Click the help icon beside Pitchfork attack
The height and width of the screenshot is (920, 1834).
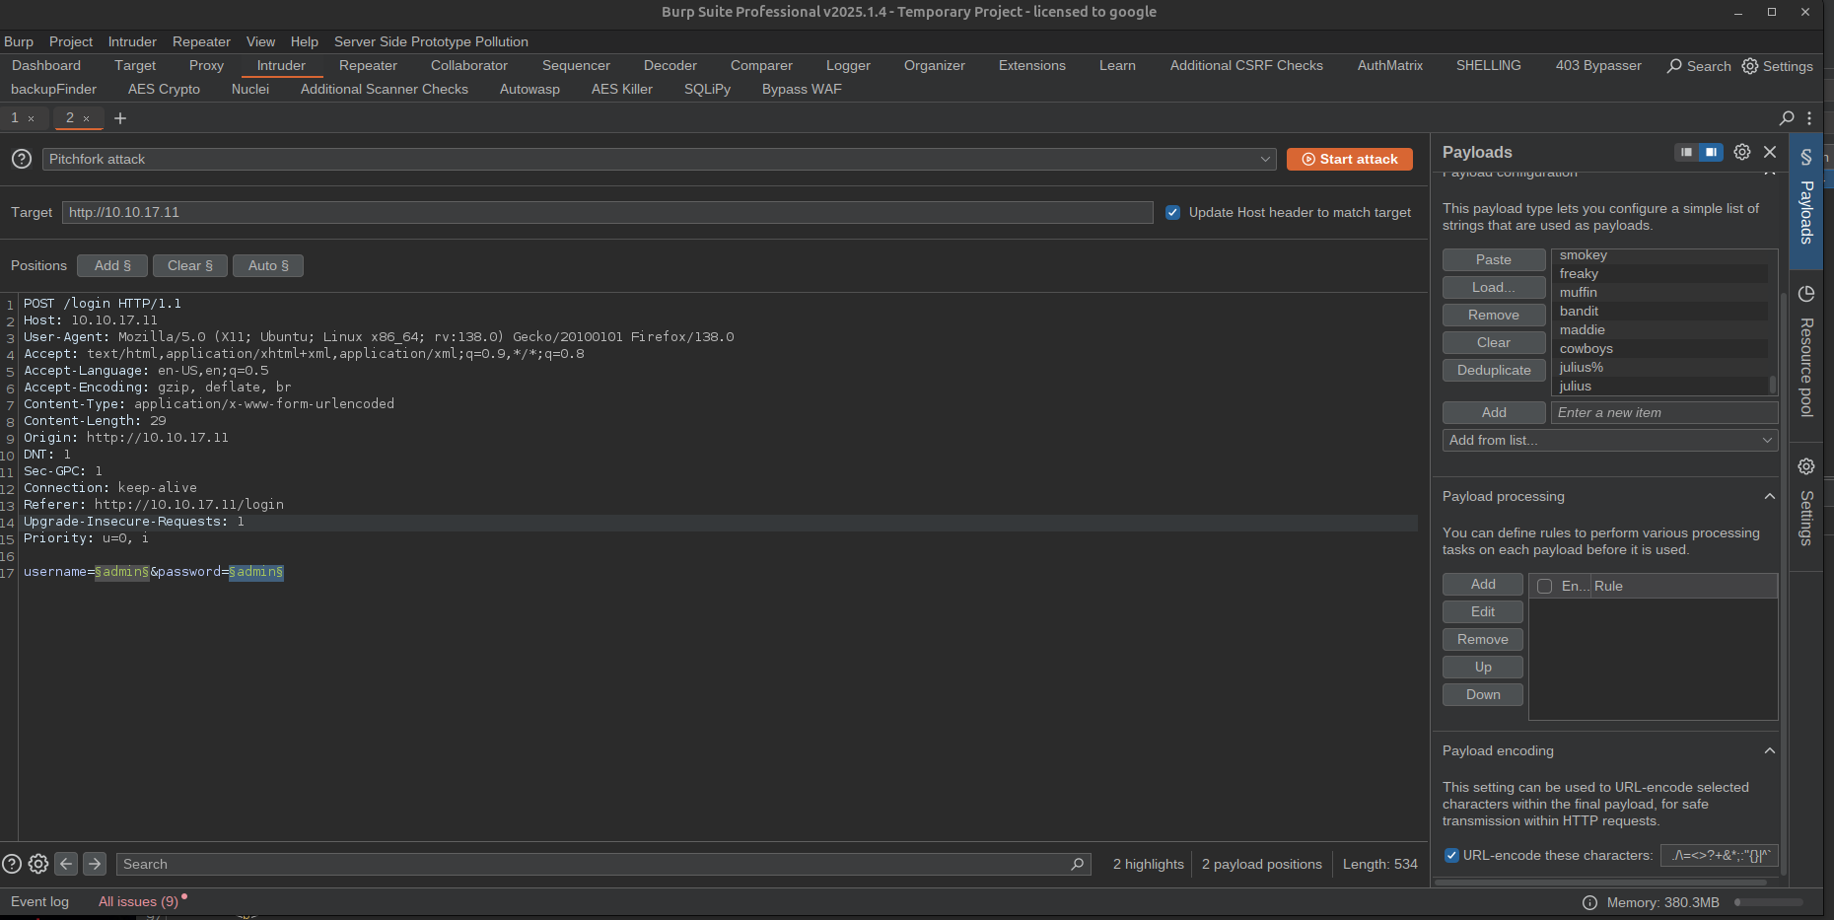click(22, 159)
